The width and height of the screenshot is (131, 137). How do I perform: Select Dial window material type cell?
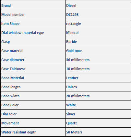[x=33, y=33]
